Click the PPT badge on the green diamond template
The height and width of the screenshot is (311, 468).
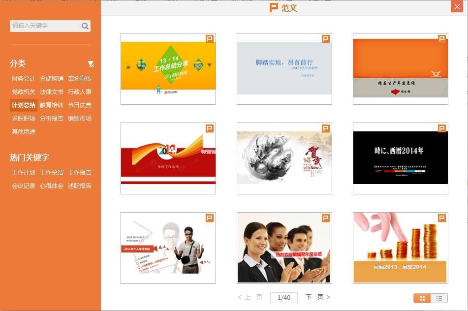tap(210, 39)
